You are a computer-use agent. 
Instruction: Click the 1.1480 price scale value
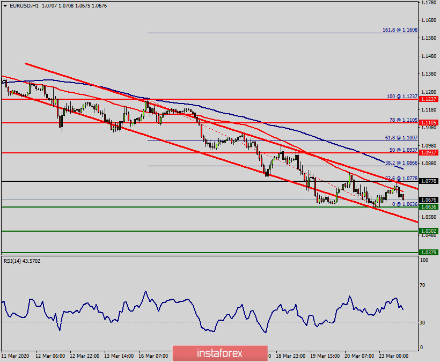coord(429,56)
